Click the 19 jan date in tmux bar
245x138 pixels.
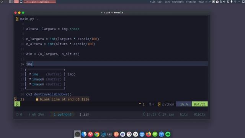(x=168, y=114)
